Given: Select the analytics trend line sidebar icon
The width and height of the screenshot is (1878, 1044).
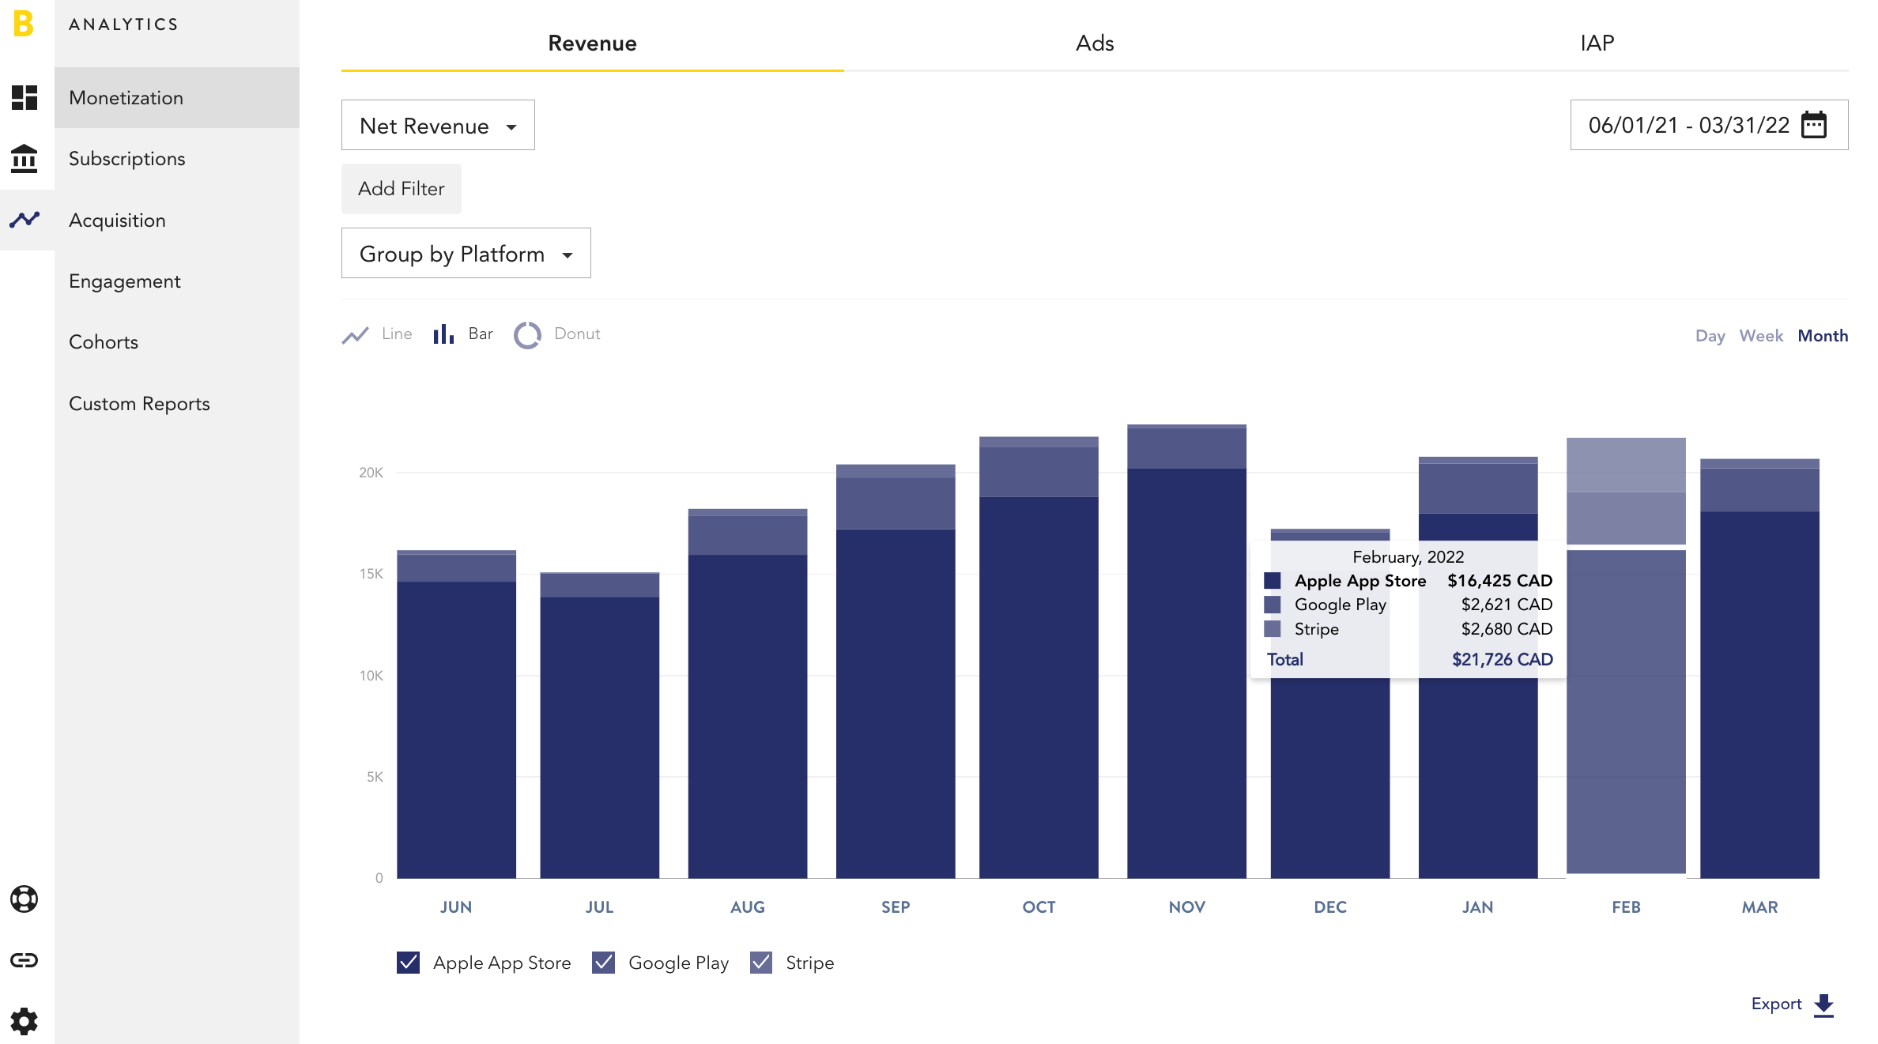Looking at the screenshot, I should pos(25,219).
